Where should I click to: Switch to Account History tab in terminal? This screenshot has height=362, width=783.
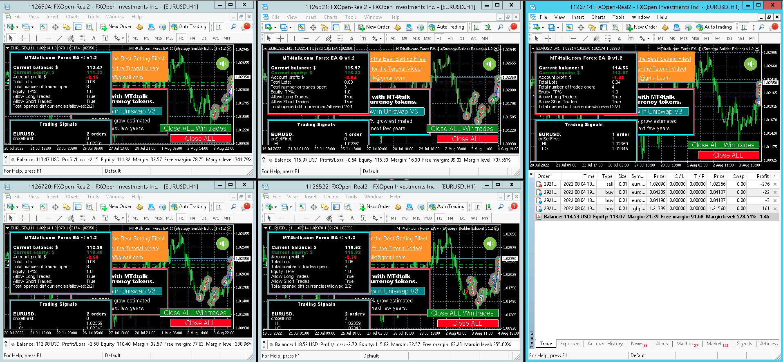click(605, 344)
